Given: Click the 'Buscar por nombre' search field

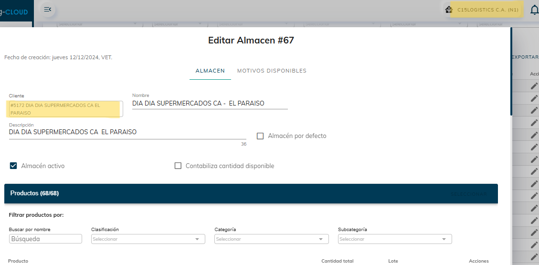Looking at the screenshot, I should [x=45, y=239].
